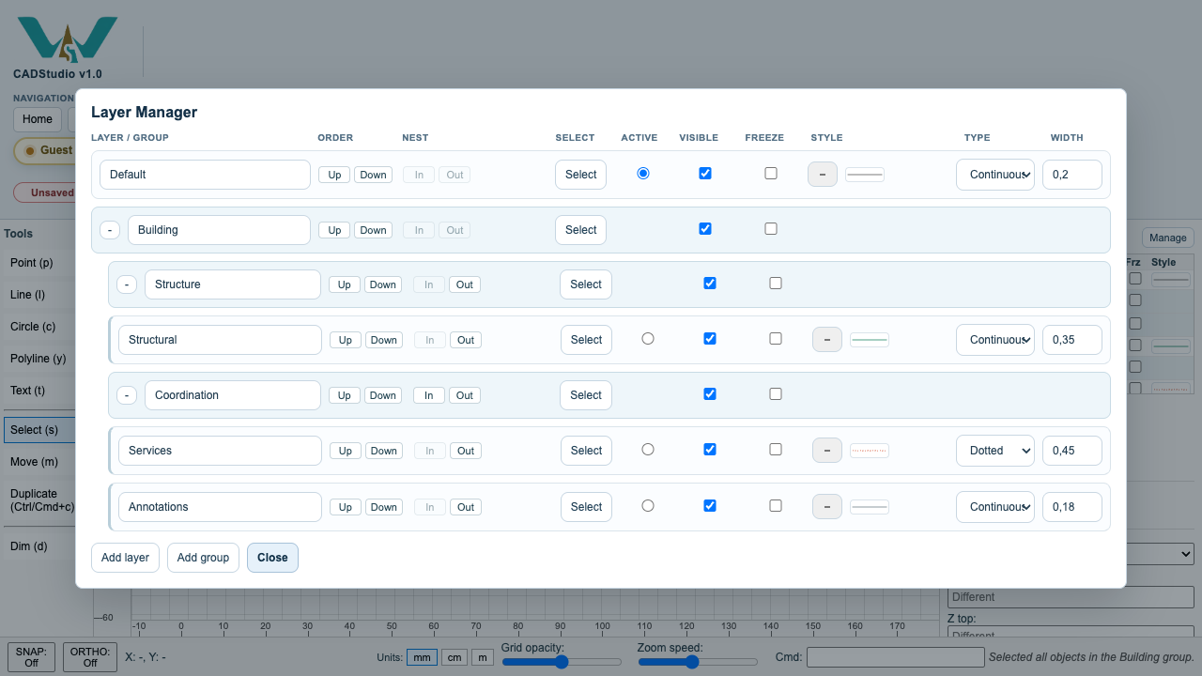Screen dimensions: 1202x676
Task: Add a new layer
Action: click(125, 558)
